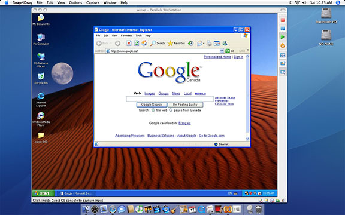
Task: Click the Parallels window toolbar toggle pill
Action: click(x=283, y=10)
